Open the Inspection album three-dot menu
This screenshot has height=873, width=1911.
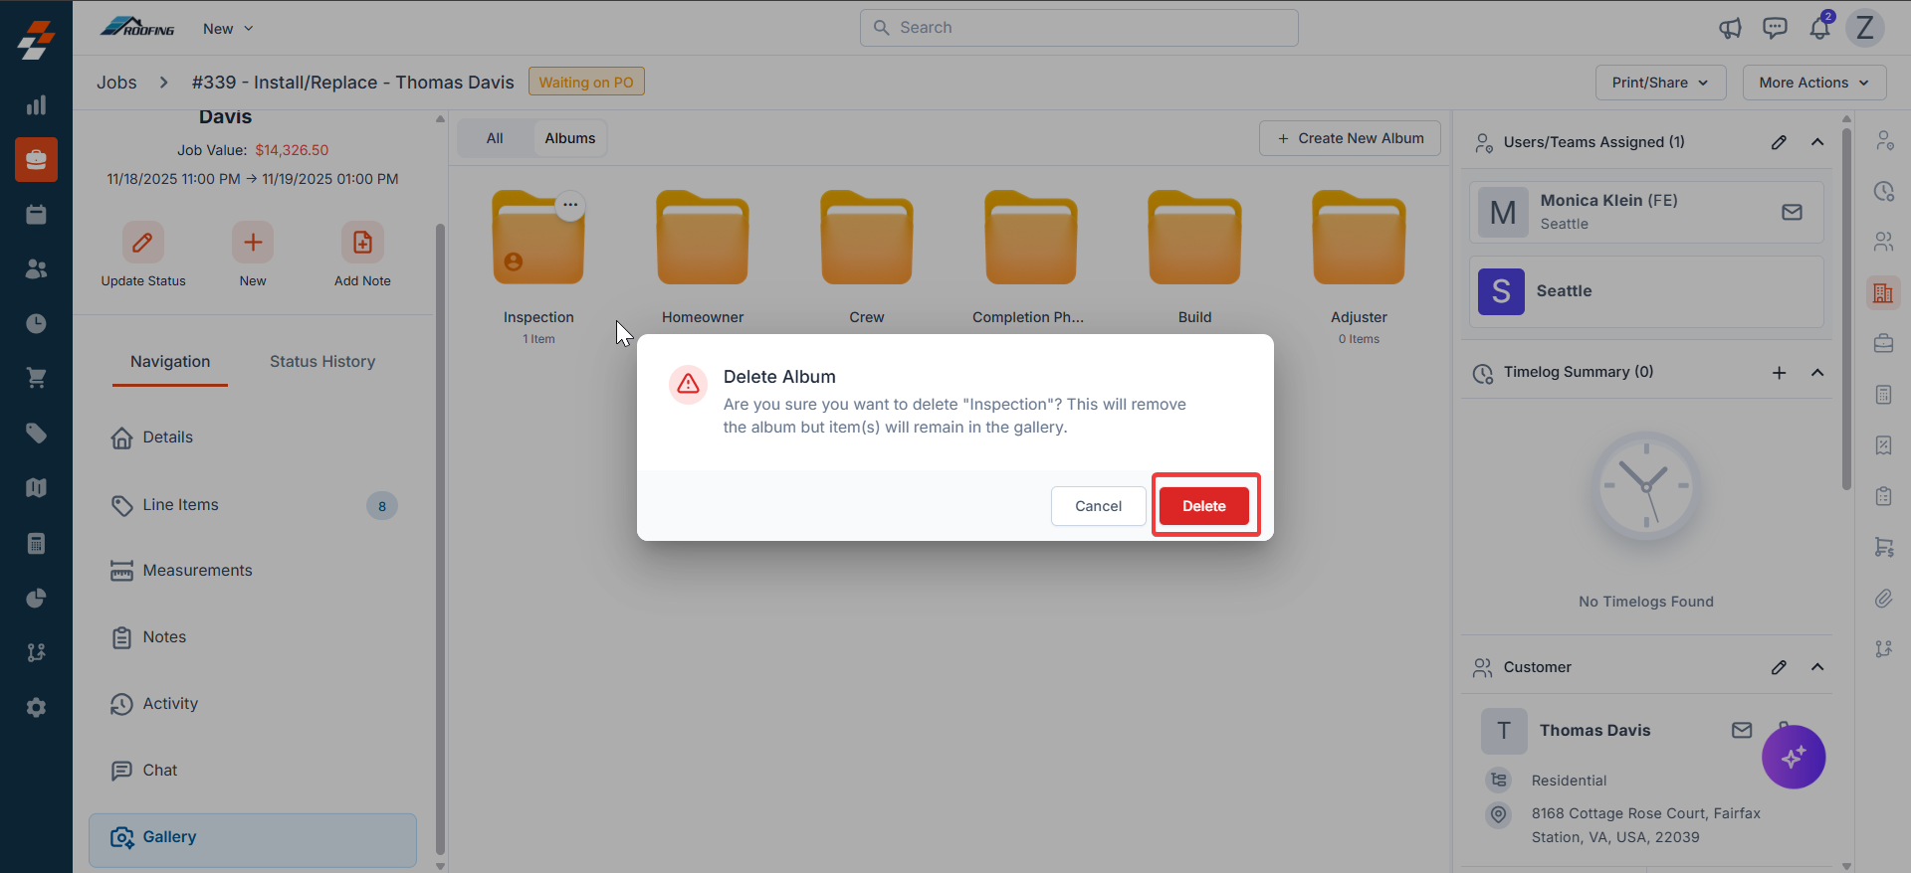570,205
